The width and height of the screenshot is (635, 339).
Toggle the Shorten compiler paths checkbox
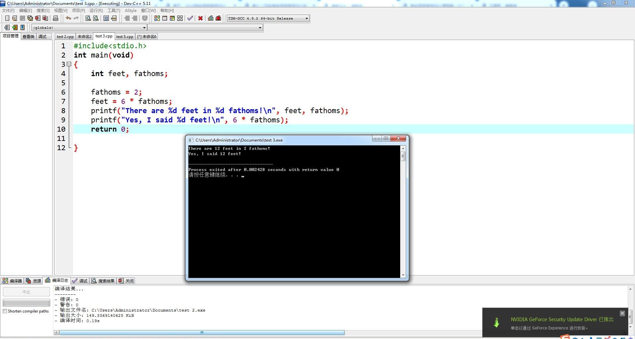tap(5, 311)
